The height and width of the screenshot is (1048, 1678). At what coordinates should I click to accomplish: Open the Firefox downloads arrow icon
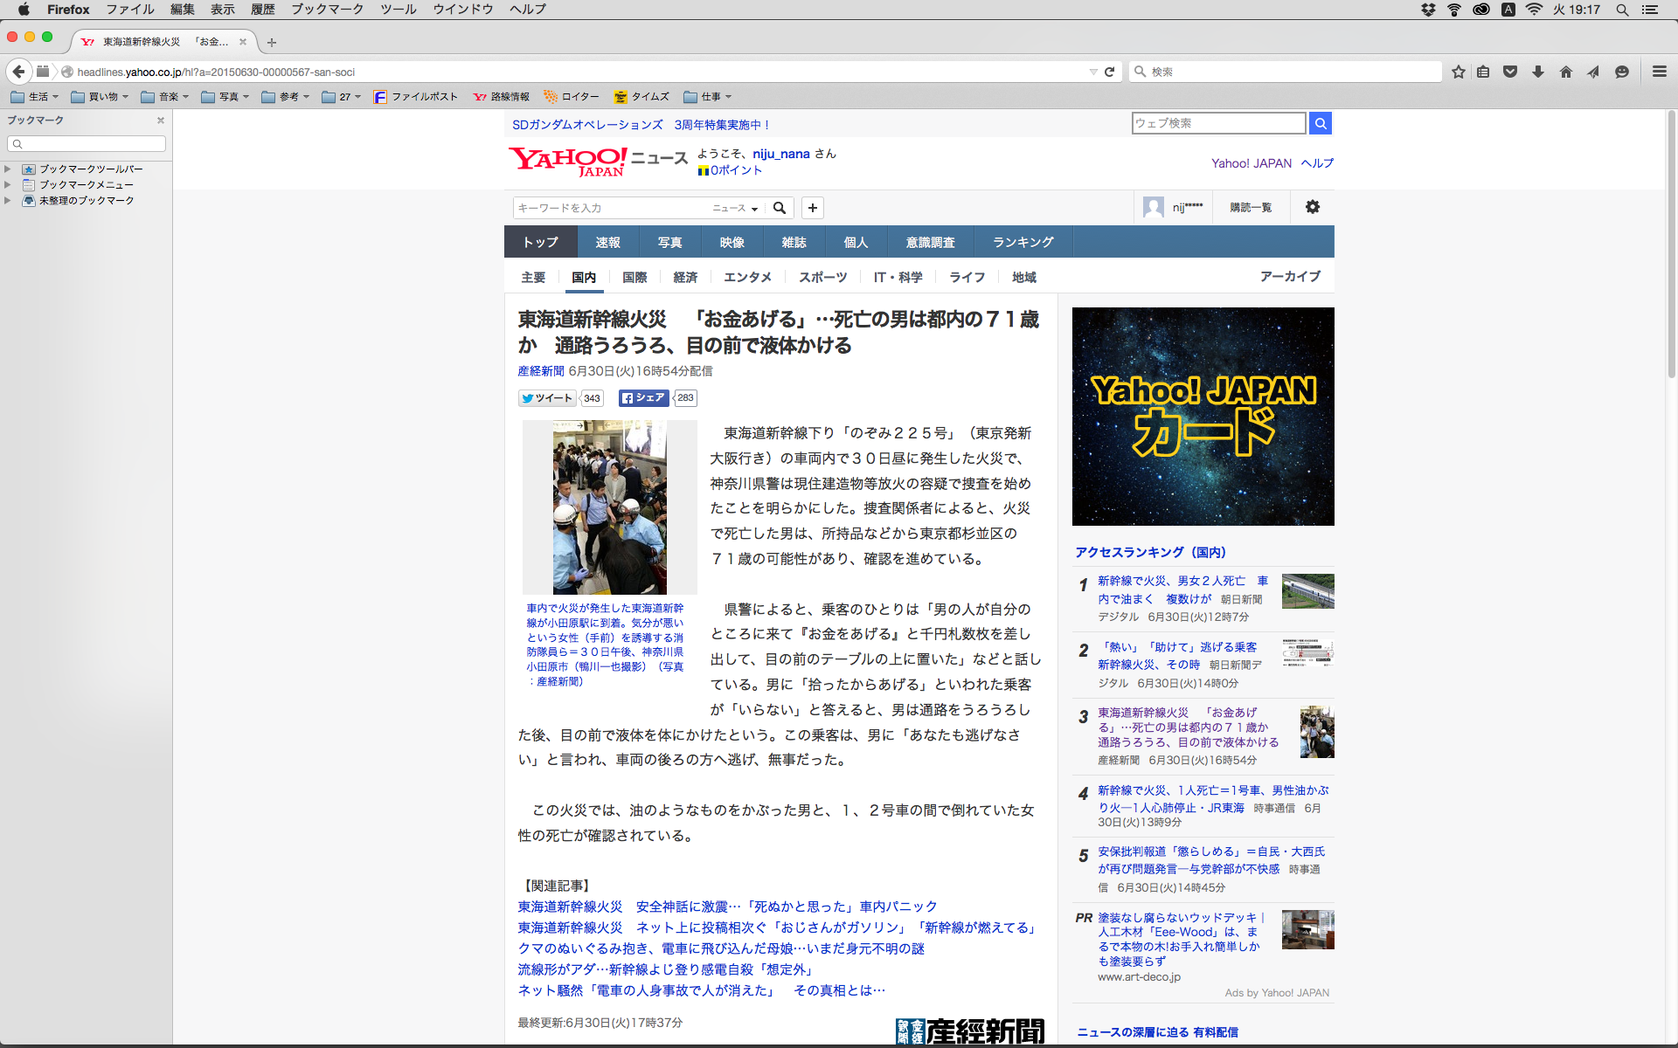(1538, 72)
